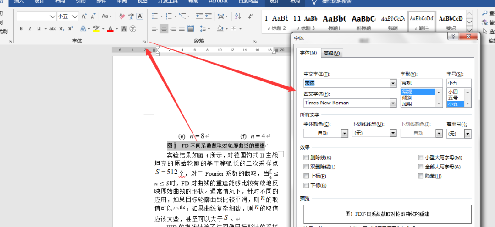Screen dimensions: 495x227
Task: Click text highlight color yellow button
Action: [x=96, y=29]
